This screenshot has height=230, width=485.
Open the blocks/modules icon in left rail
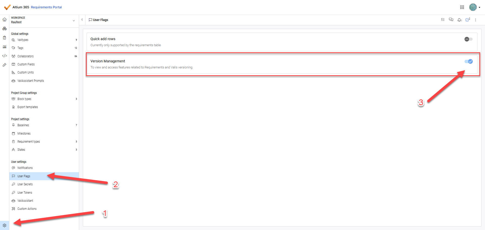(x=5, y=29)
